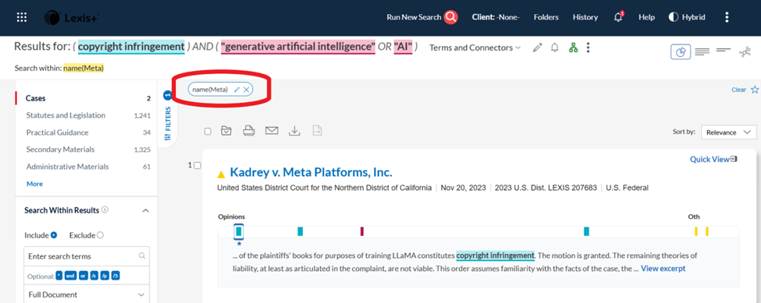Insert the 'and' connector
Screen dimensions: 761x303
(x=70, y=276)
